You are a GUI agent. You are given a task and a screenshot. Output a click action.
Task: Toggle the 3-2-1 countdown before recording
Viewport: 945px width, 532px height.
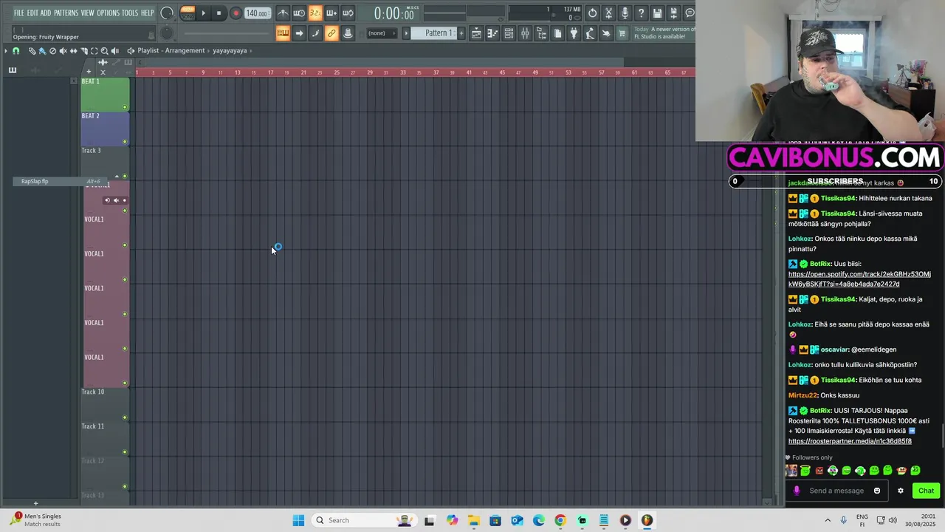click(x=315, y=13)
